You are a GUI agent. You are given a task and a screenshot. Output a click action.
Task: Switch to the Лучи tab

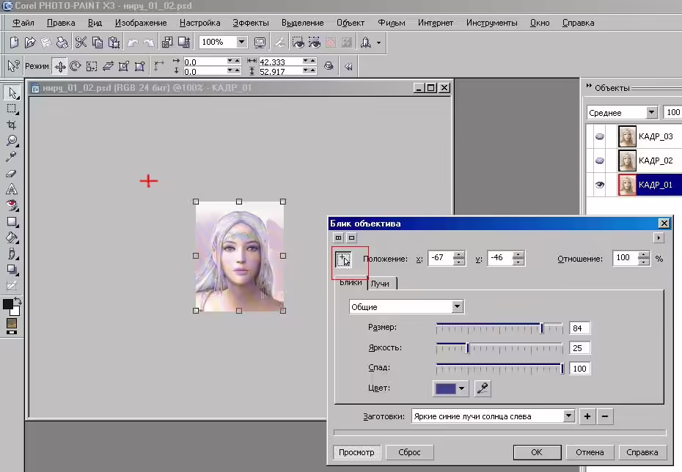(x=381, y=284)
